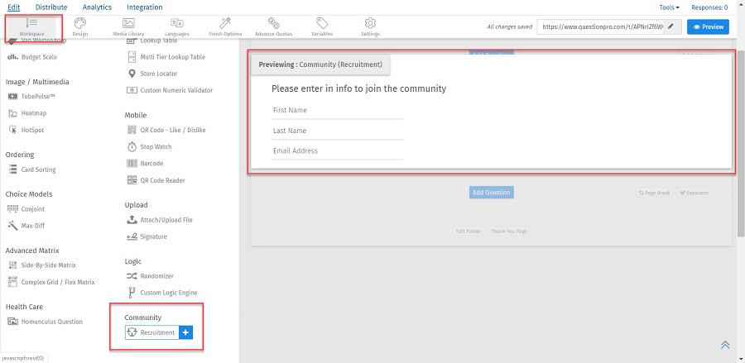The height and width of the screenshot is (363, 745).
Task: Open the Tools dropdown menu
Action: (x=669, y=7)
